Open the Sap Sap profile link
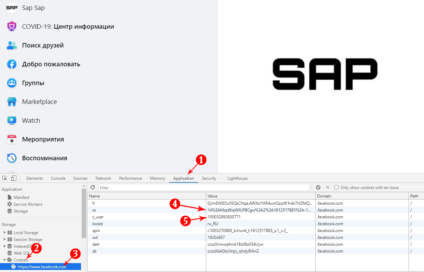 click(x=34, y=8)
